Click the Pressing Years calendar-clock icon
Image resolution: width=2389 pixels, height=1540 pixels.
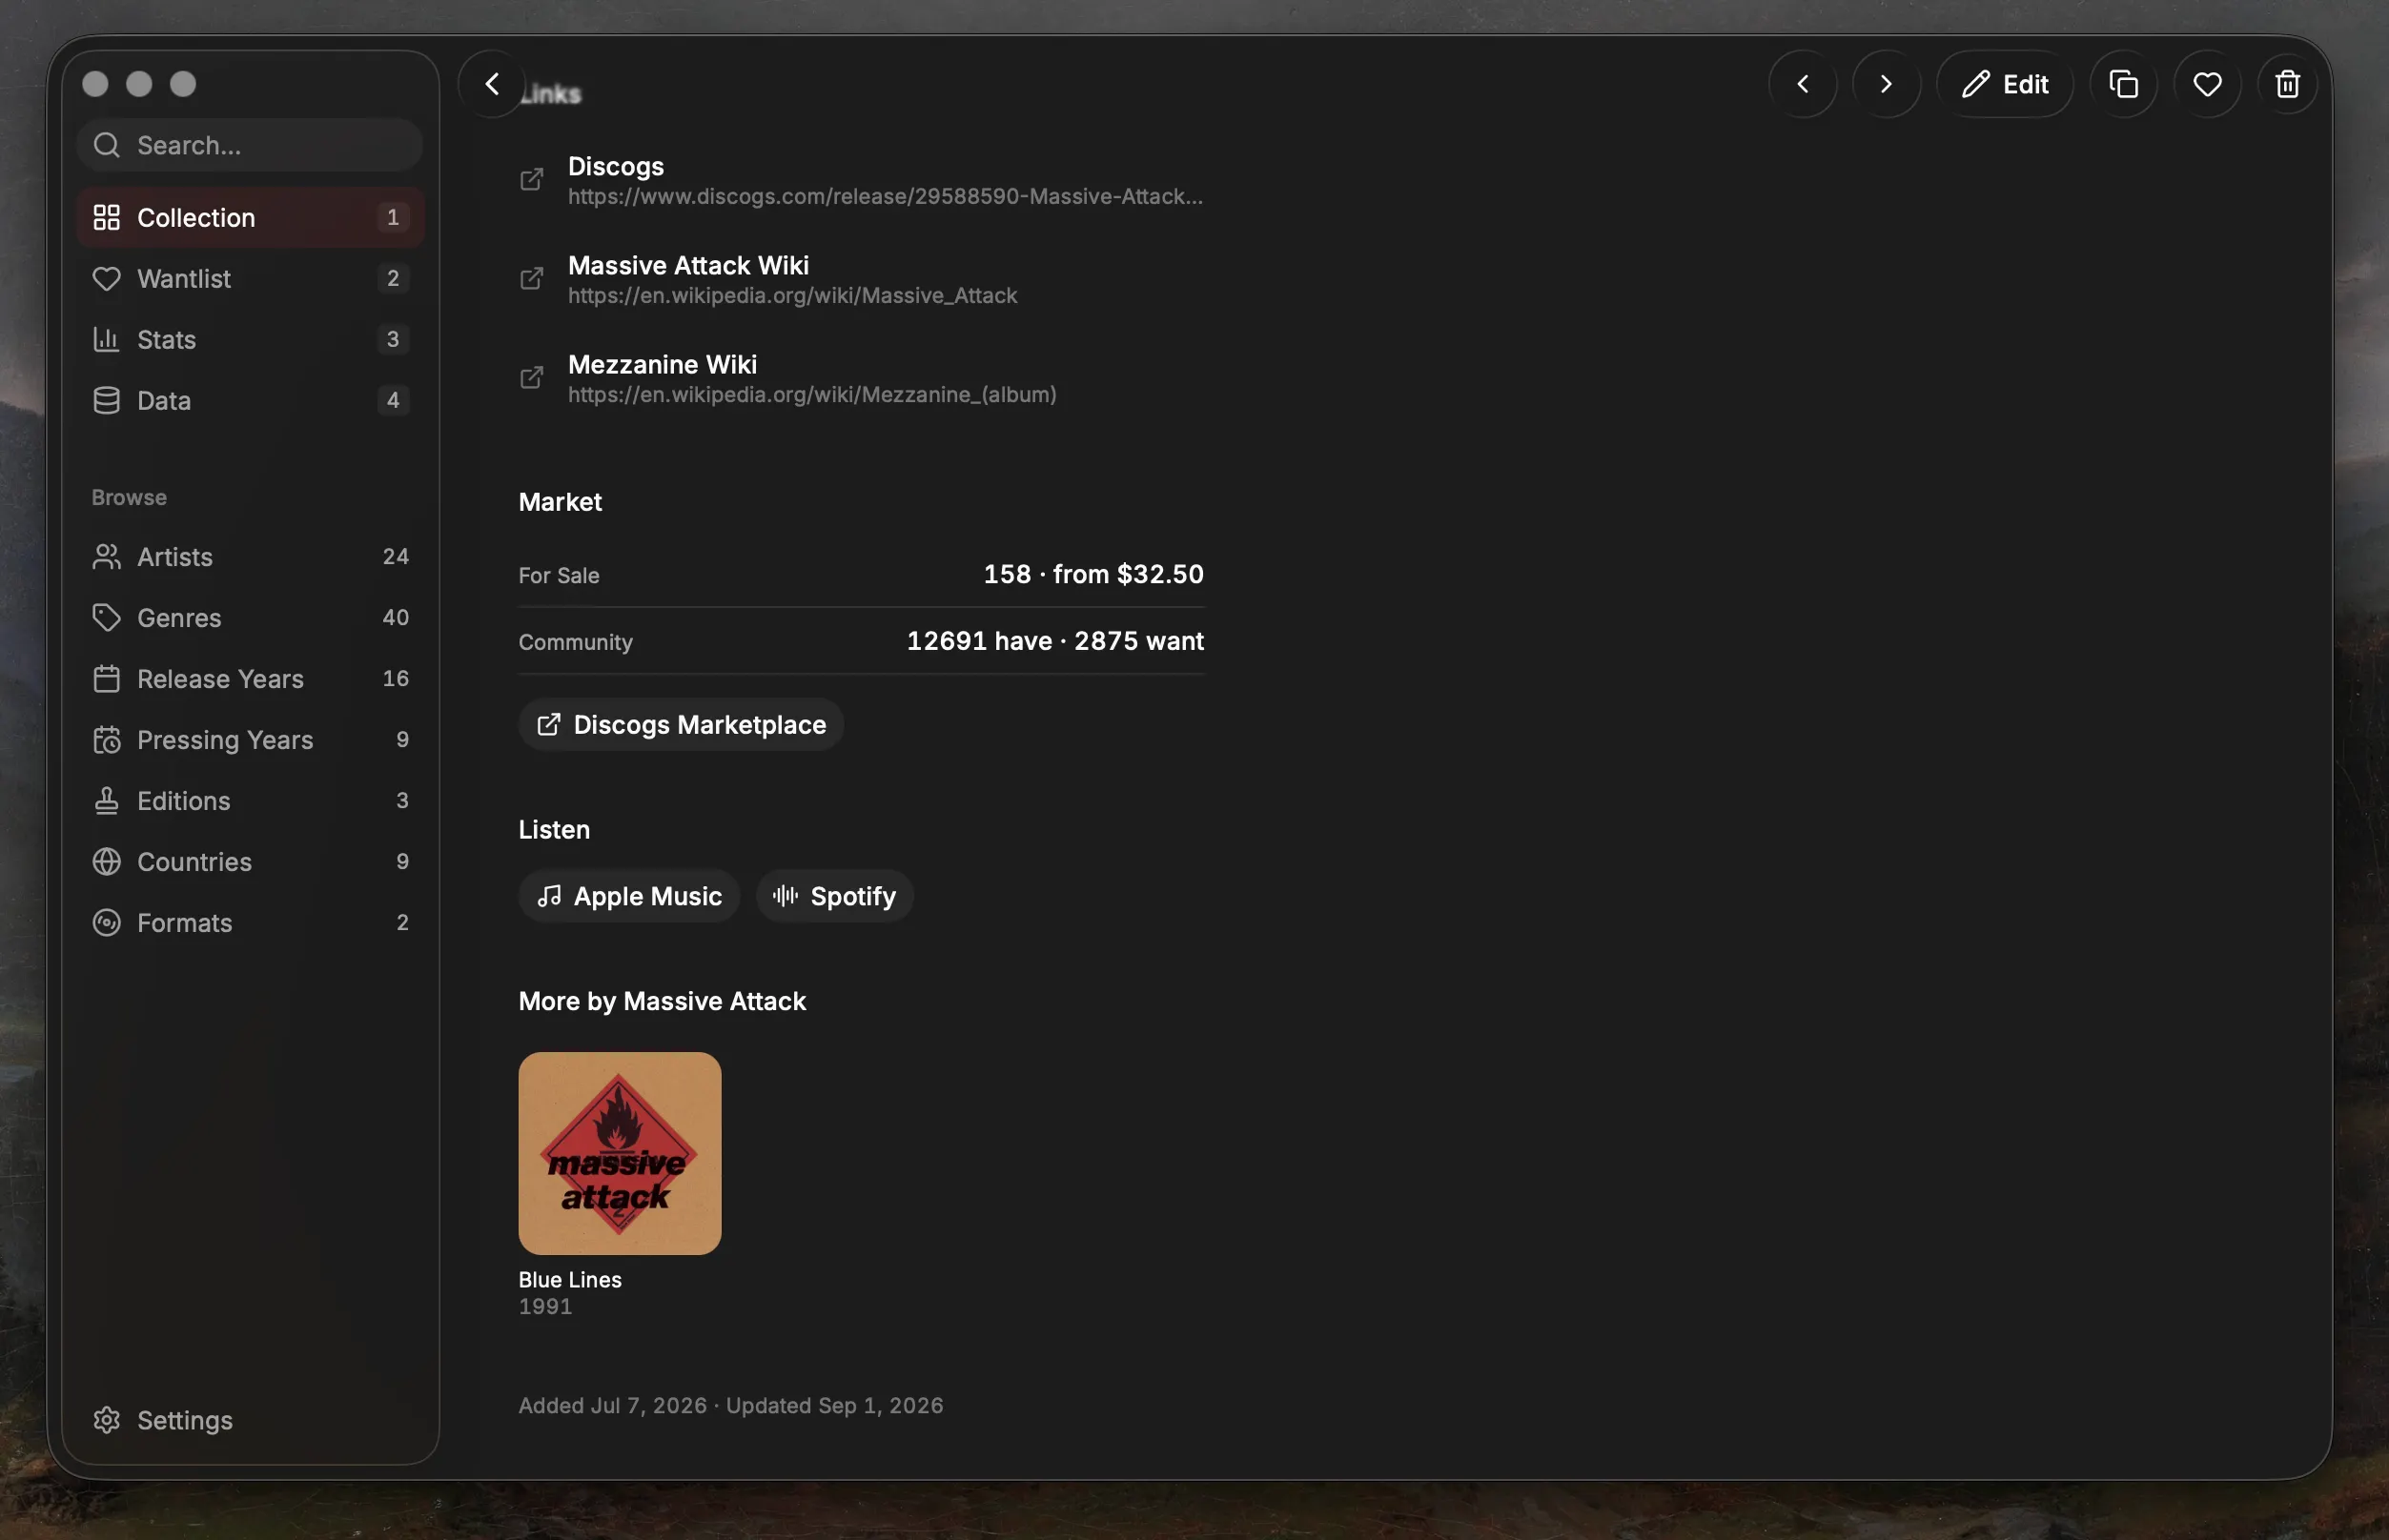(106, 739)
